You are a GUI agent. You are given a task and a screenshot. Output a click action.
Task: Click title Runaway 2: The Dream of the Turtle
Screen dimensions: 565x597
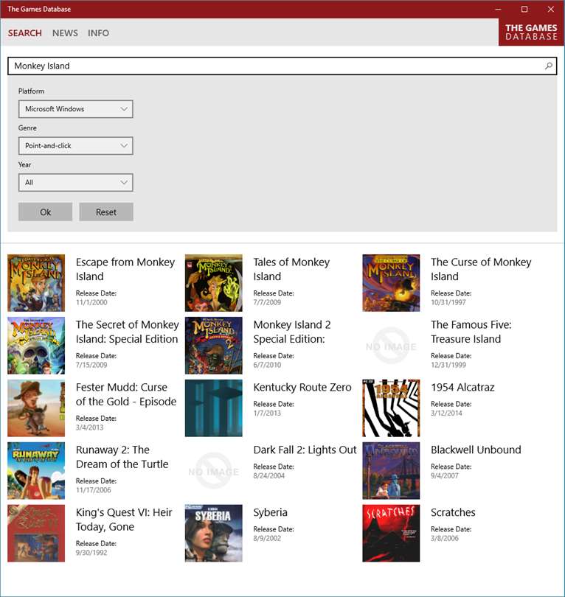coord(122,457)
